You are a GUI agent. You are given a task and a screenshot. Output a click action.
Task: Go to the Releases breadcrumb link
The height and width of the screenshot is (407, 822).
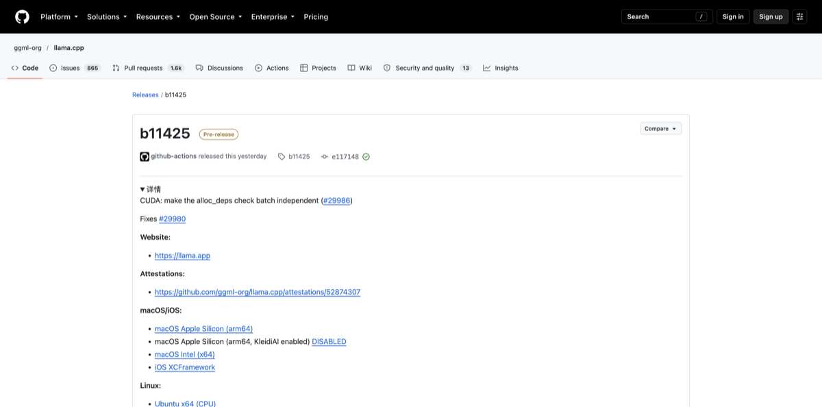point(145,95)
